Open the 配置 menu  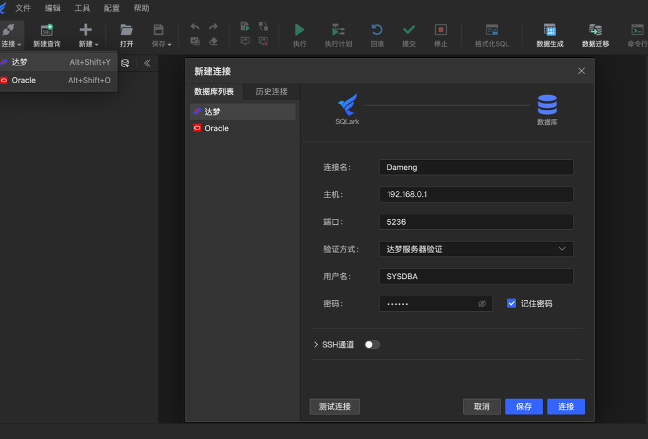112,8
